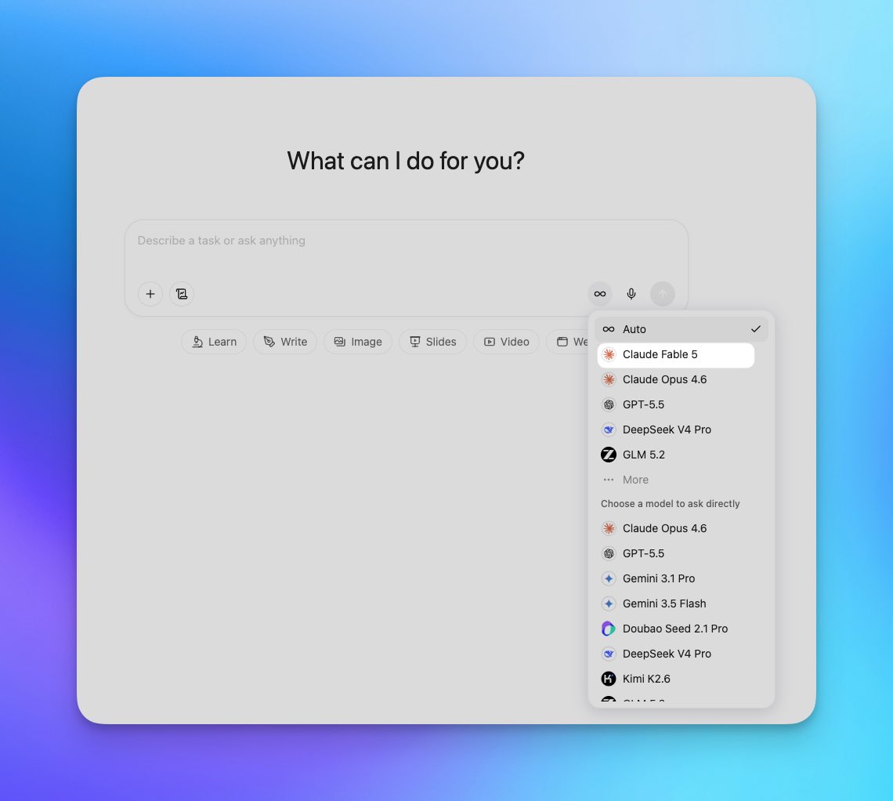Image resolution: width=893 pixels, height=801 pixels.
Task: Click the Image picture icon
Action: (339, 342)
